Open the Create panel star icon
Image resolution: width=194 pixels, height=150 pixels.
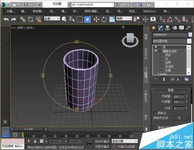pos(154,28)
